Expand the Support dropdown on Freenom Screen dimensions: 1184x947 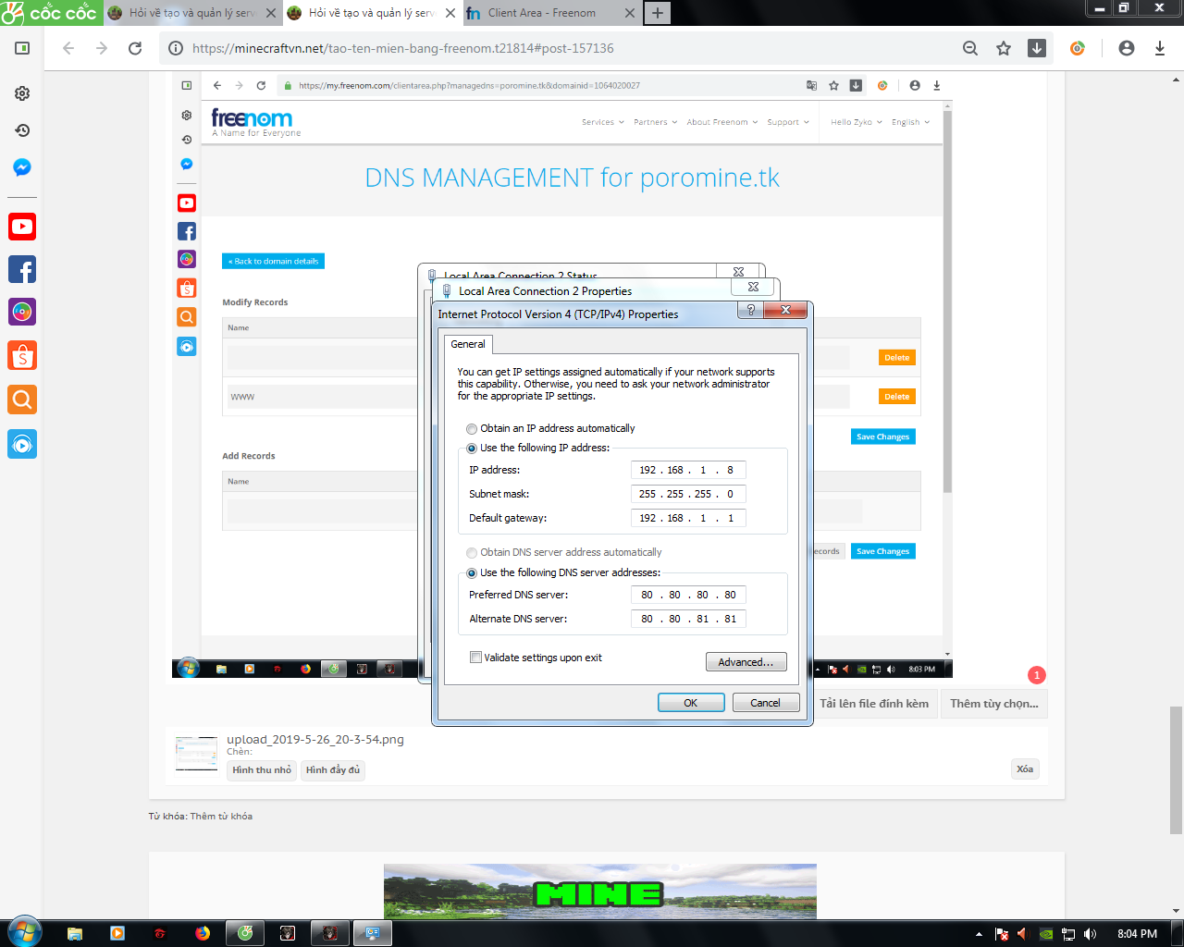click(788, 122)
